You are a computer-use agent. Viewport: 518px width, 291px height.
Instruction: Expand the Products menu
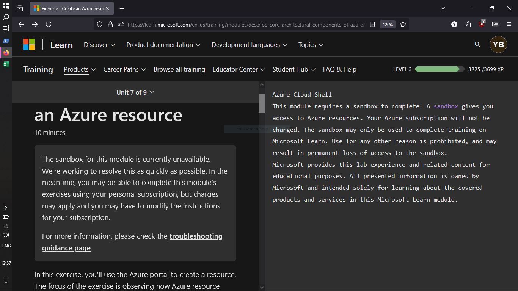[x=80, y=69]
